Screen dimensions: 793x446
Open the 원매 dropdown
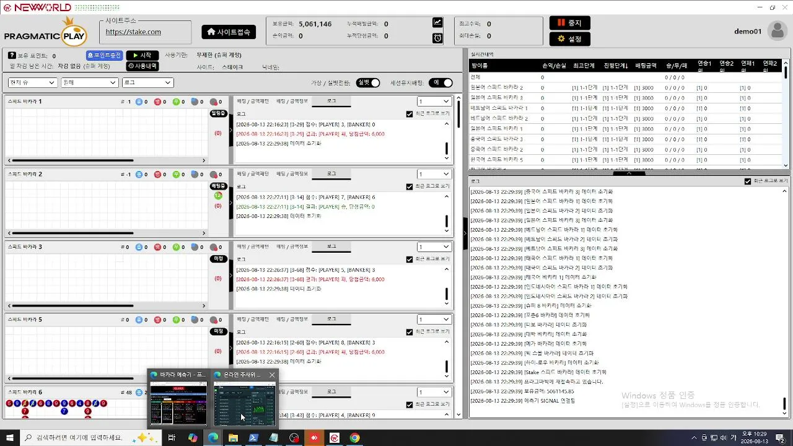click(x=90, y=82)
